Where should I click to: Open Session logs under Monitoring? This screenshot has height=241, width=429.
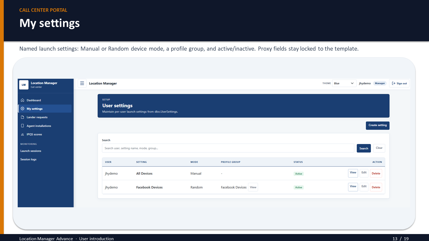28,159
